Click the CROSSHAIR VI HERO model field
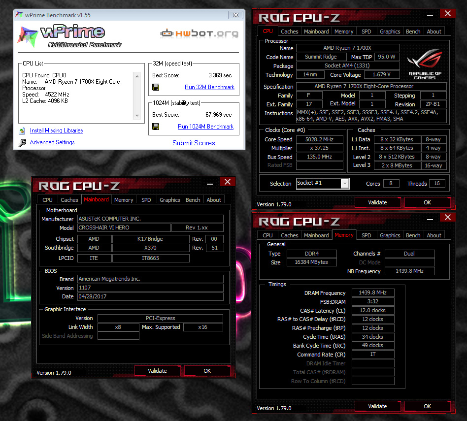 point(124,228)
